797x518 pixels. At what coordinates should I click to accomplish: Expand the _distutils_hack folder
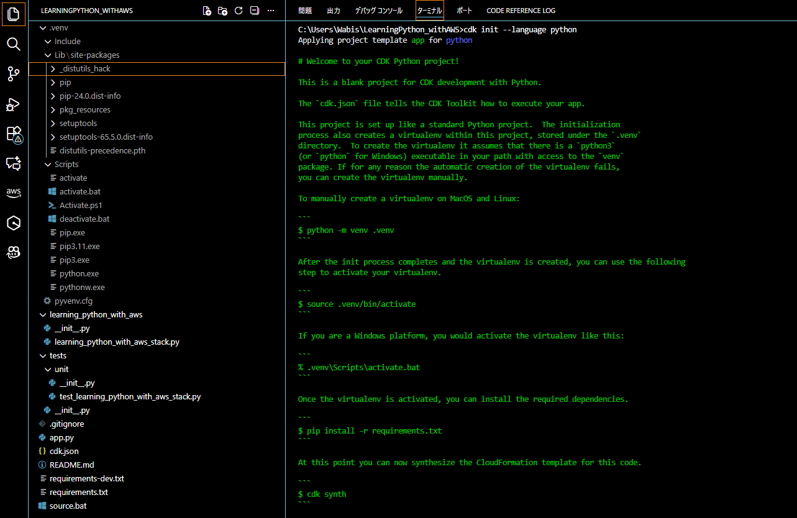(x=53, y=68)
